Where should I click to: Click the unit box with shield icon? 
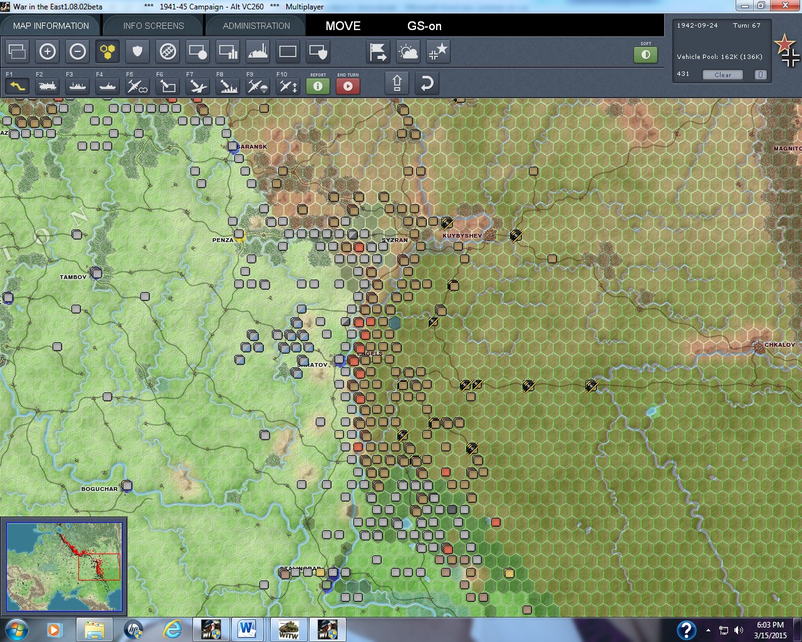318,51
